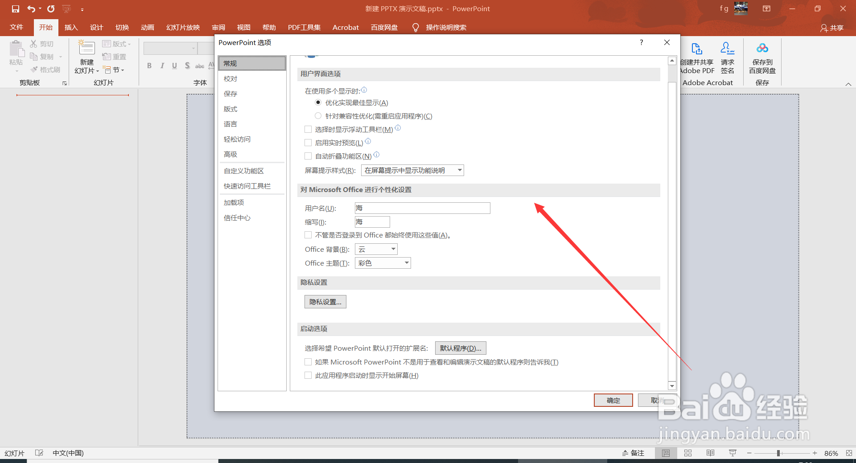
Task: Switch to the Transitions (切换) tab
Action: tap(122, 27)
